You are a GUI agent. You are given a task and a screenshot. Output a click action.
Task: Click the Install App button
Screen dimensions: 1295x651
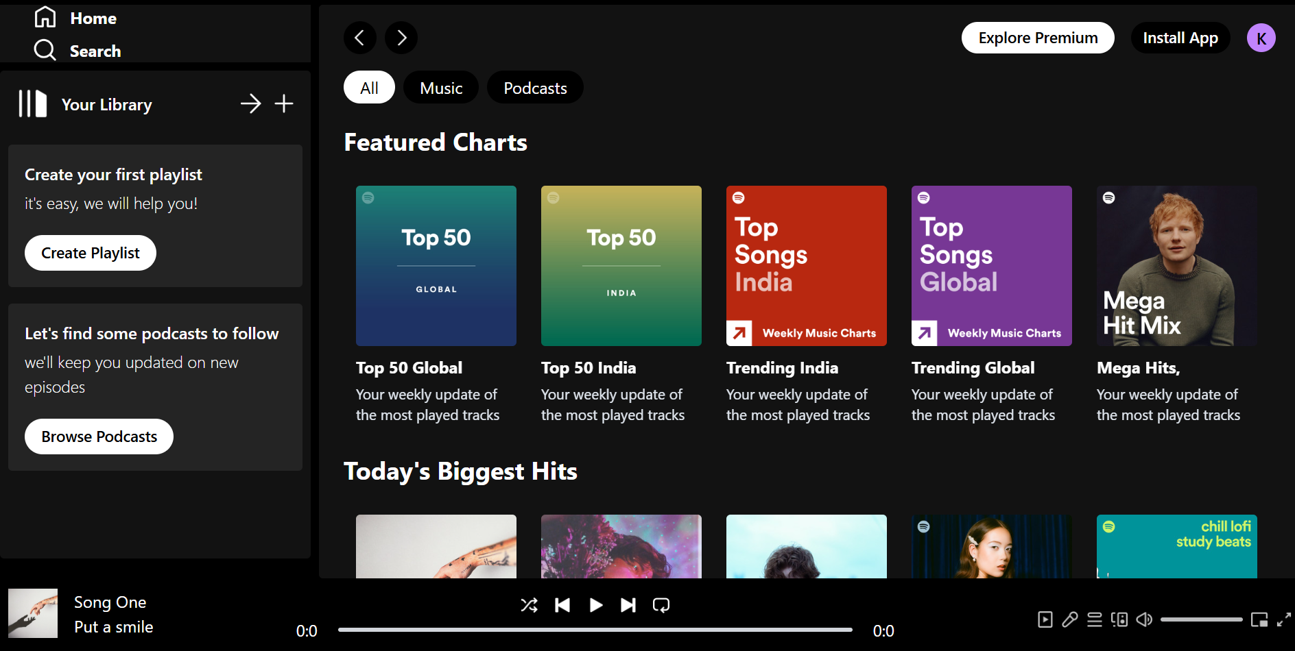click(x=1180, y=38)
